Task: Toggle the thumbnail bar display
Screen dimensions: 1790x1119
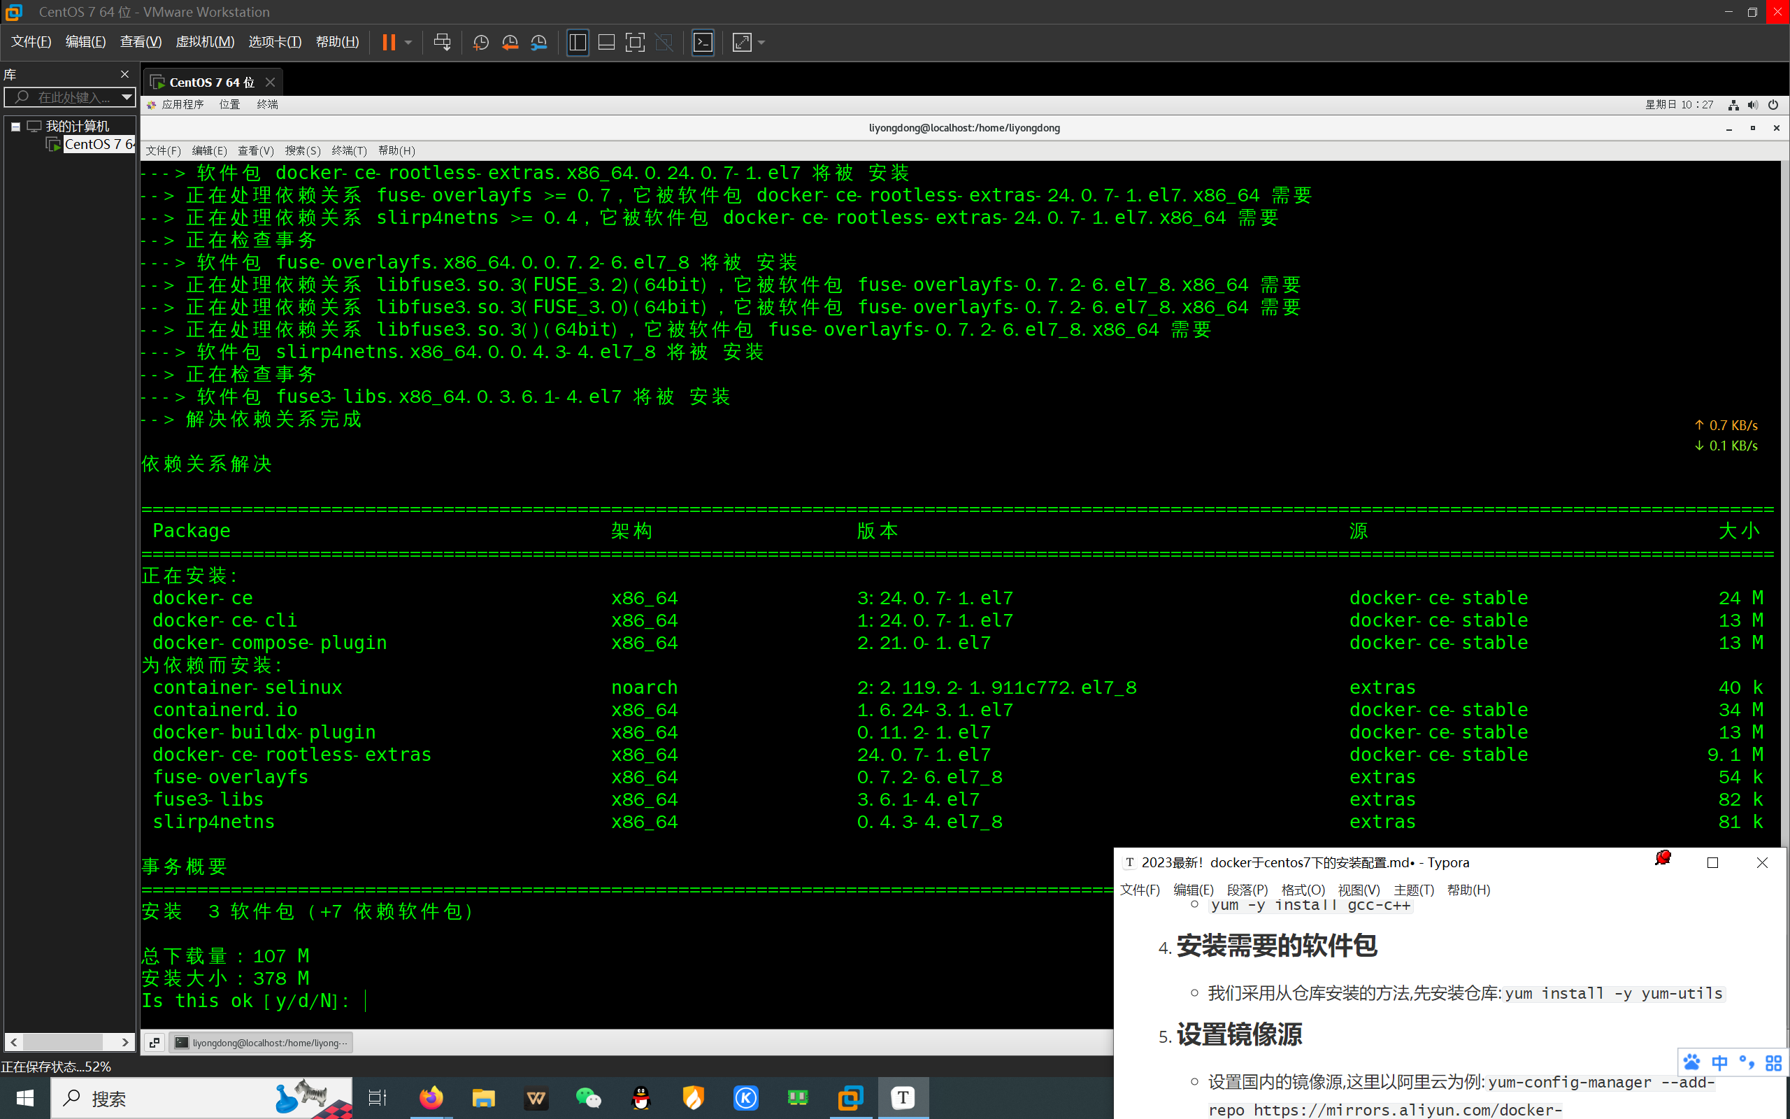Action: click(x=606, y=42)
